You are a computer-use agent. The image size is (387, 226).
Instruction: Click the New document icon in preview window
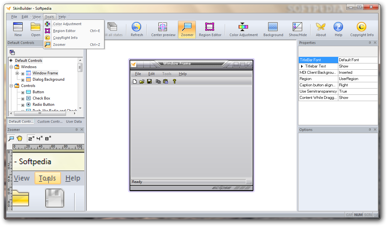point(135,81)
